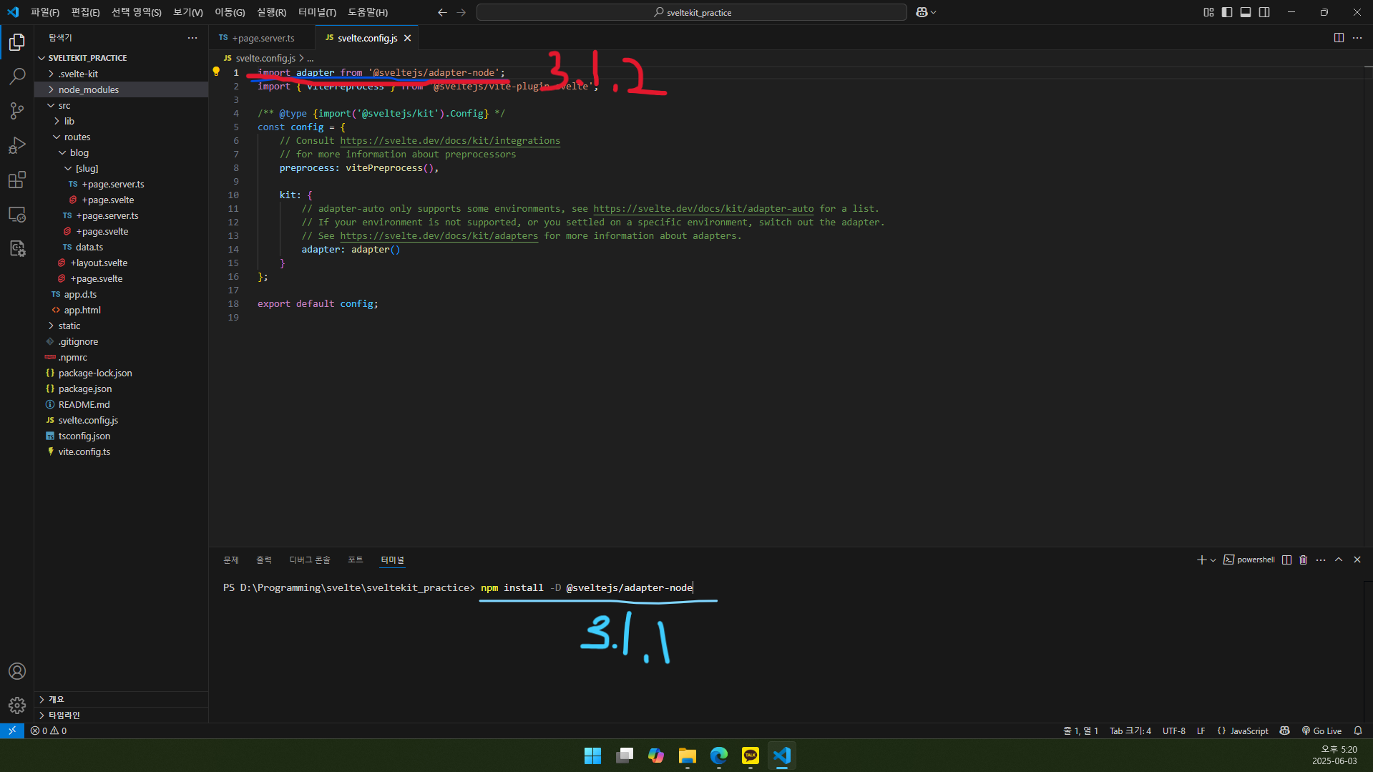The height and width of the screenshot is (772, 1373).
Task: Open the 편집(E) menu
Action: pos(85,12)
